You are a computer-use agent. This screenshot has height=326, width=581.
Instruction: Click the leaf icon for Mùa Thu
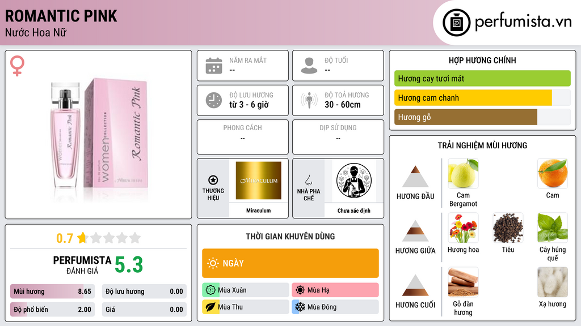pos(210,307)
